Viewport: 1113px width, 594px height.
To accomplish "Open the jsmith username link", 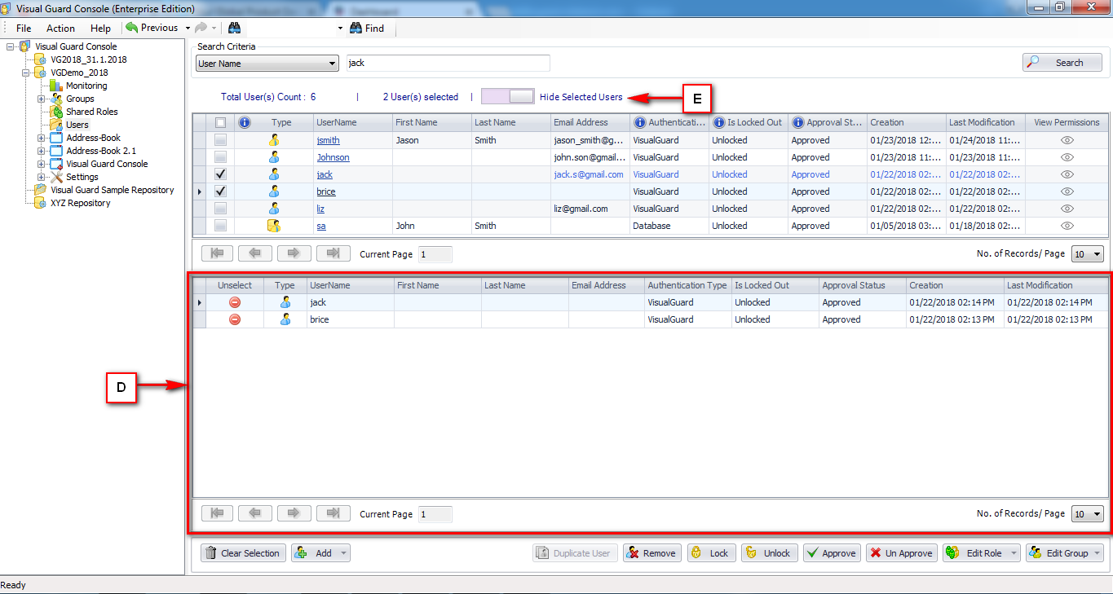I will [329, 140].
